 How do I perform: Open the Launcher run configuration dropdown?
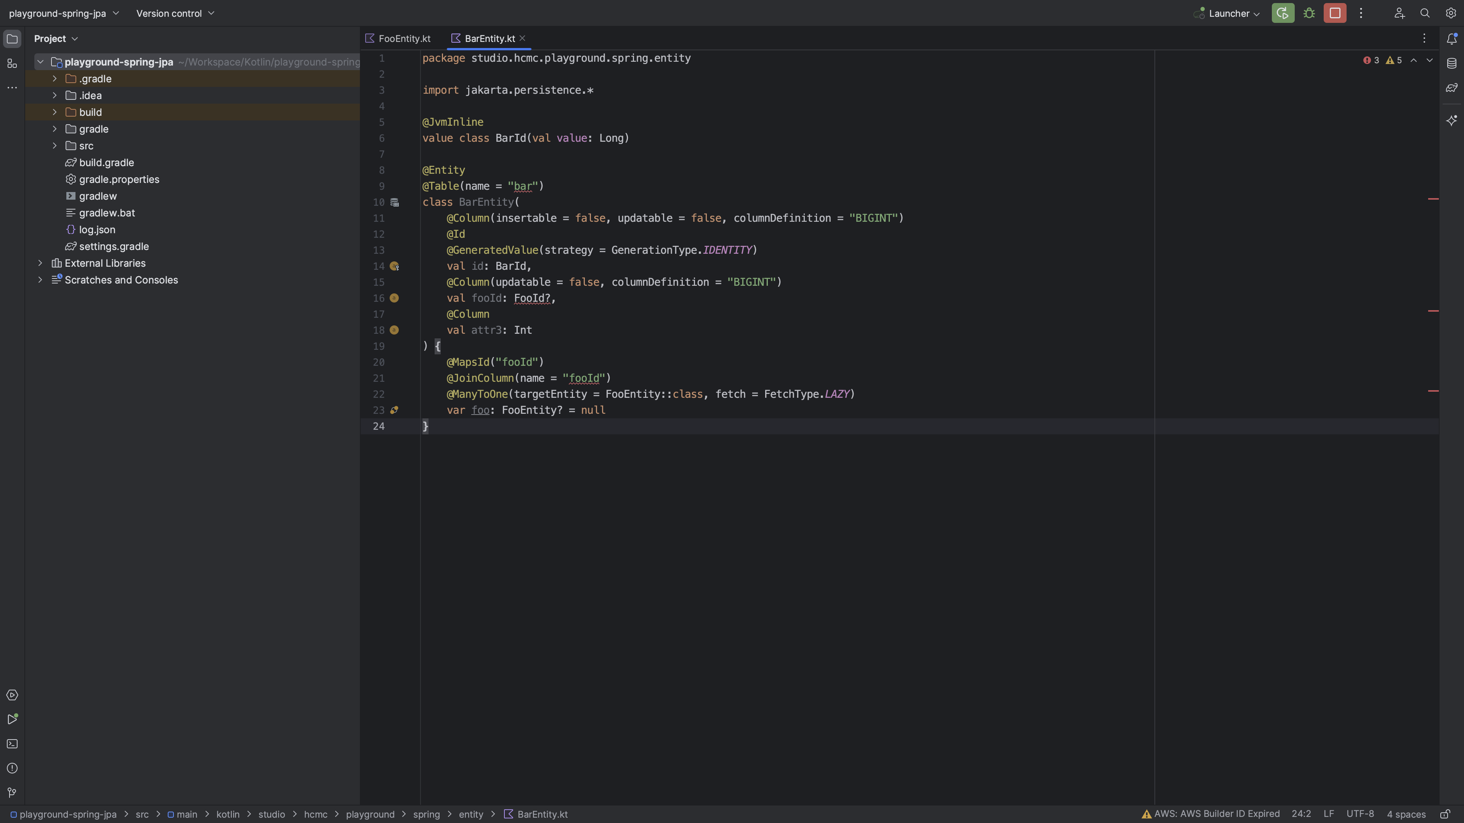pos(1228,13)
